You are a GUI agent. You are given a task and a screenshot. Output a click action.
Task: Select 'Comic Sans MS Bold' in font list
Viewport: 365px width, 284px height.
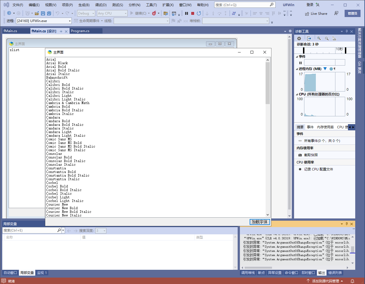[x=64, y=143]
